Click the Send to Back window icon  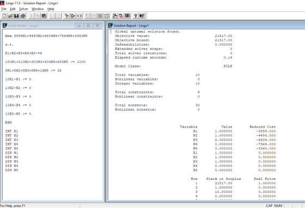coord(115,16)
